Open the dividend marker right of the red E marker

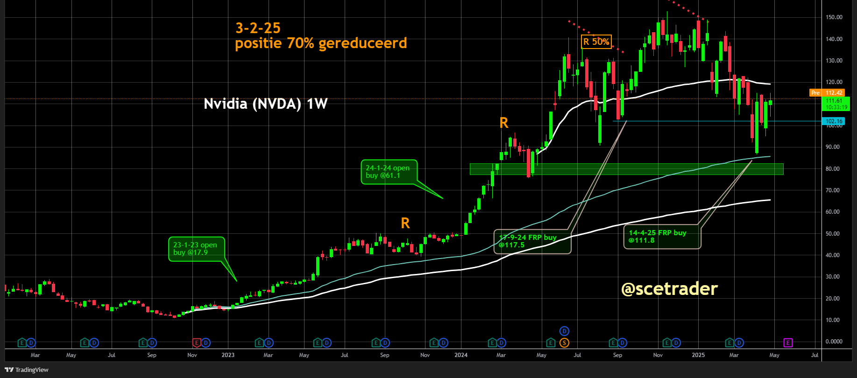coord(205,343)
